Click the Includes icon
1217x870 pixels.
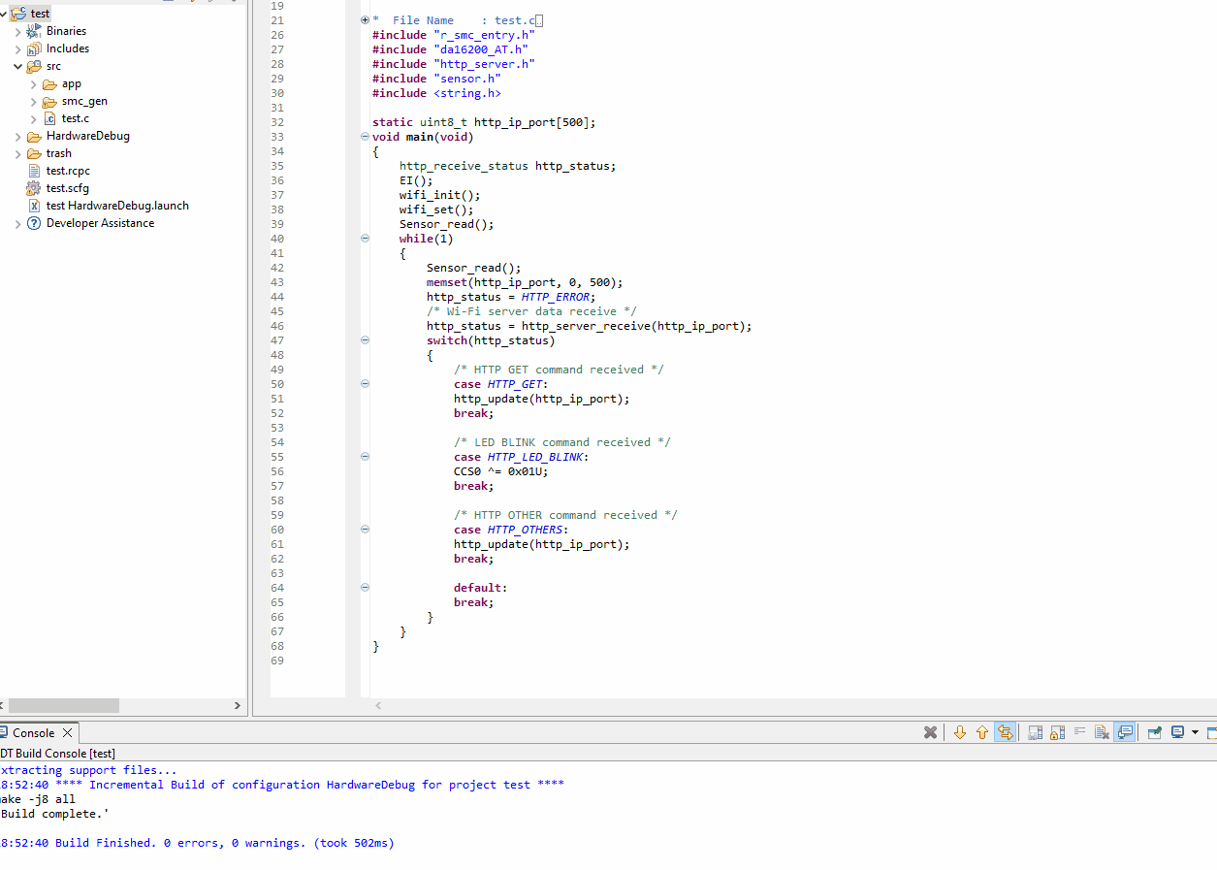point(34,48)
